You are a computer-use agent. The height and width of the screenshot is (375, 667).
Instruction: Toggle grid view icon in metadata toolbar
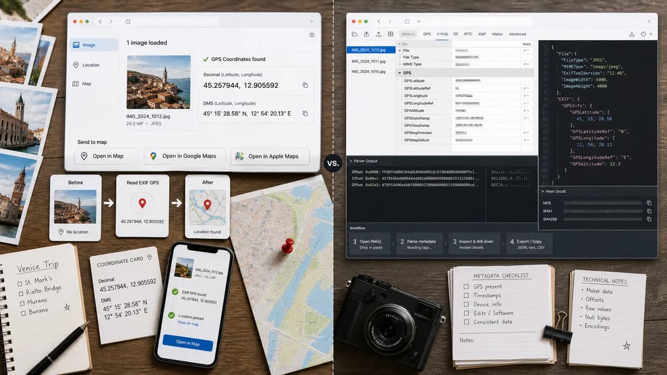pyautogui.click(x=391, y=34)
